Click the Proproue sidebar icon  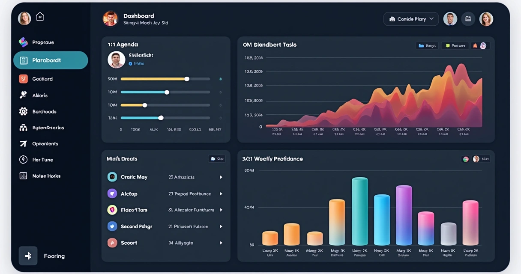(x=23, y=42)
